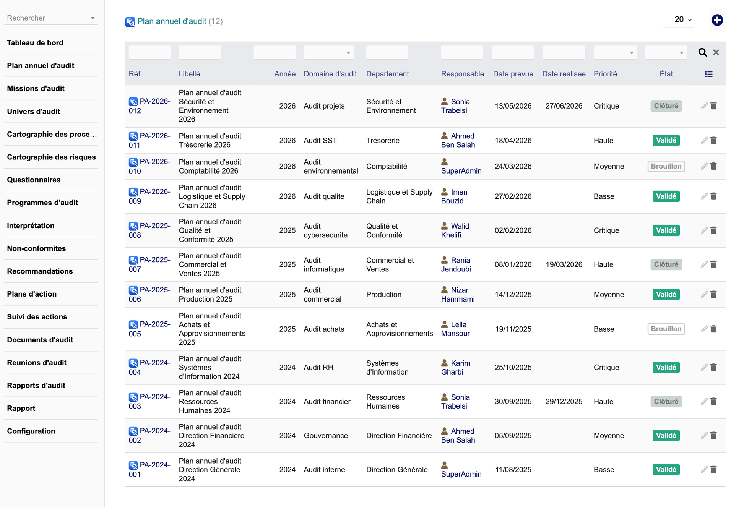
Task: Click Clôturé badge on row PA-2026-012
Action: coord(666,106)
